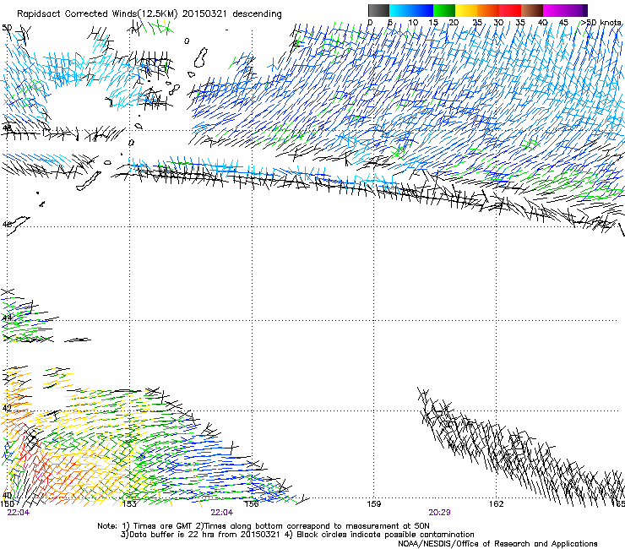Click the '20:29' time label

click(440, 513)
